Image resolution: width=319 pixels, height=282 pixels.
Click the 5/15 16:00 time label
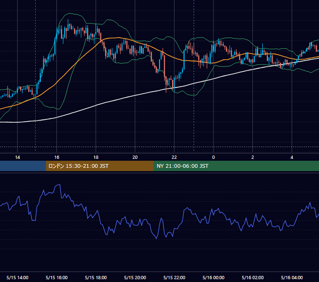(x=57, y=277)
